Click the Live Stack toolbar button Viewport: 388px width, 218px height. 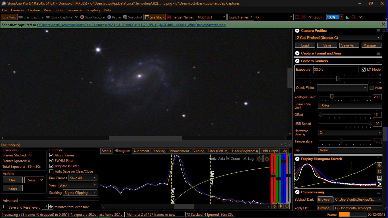click(x=154, y=17)
